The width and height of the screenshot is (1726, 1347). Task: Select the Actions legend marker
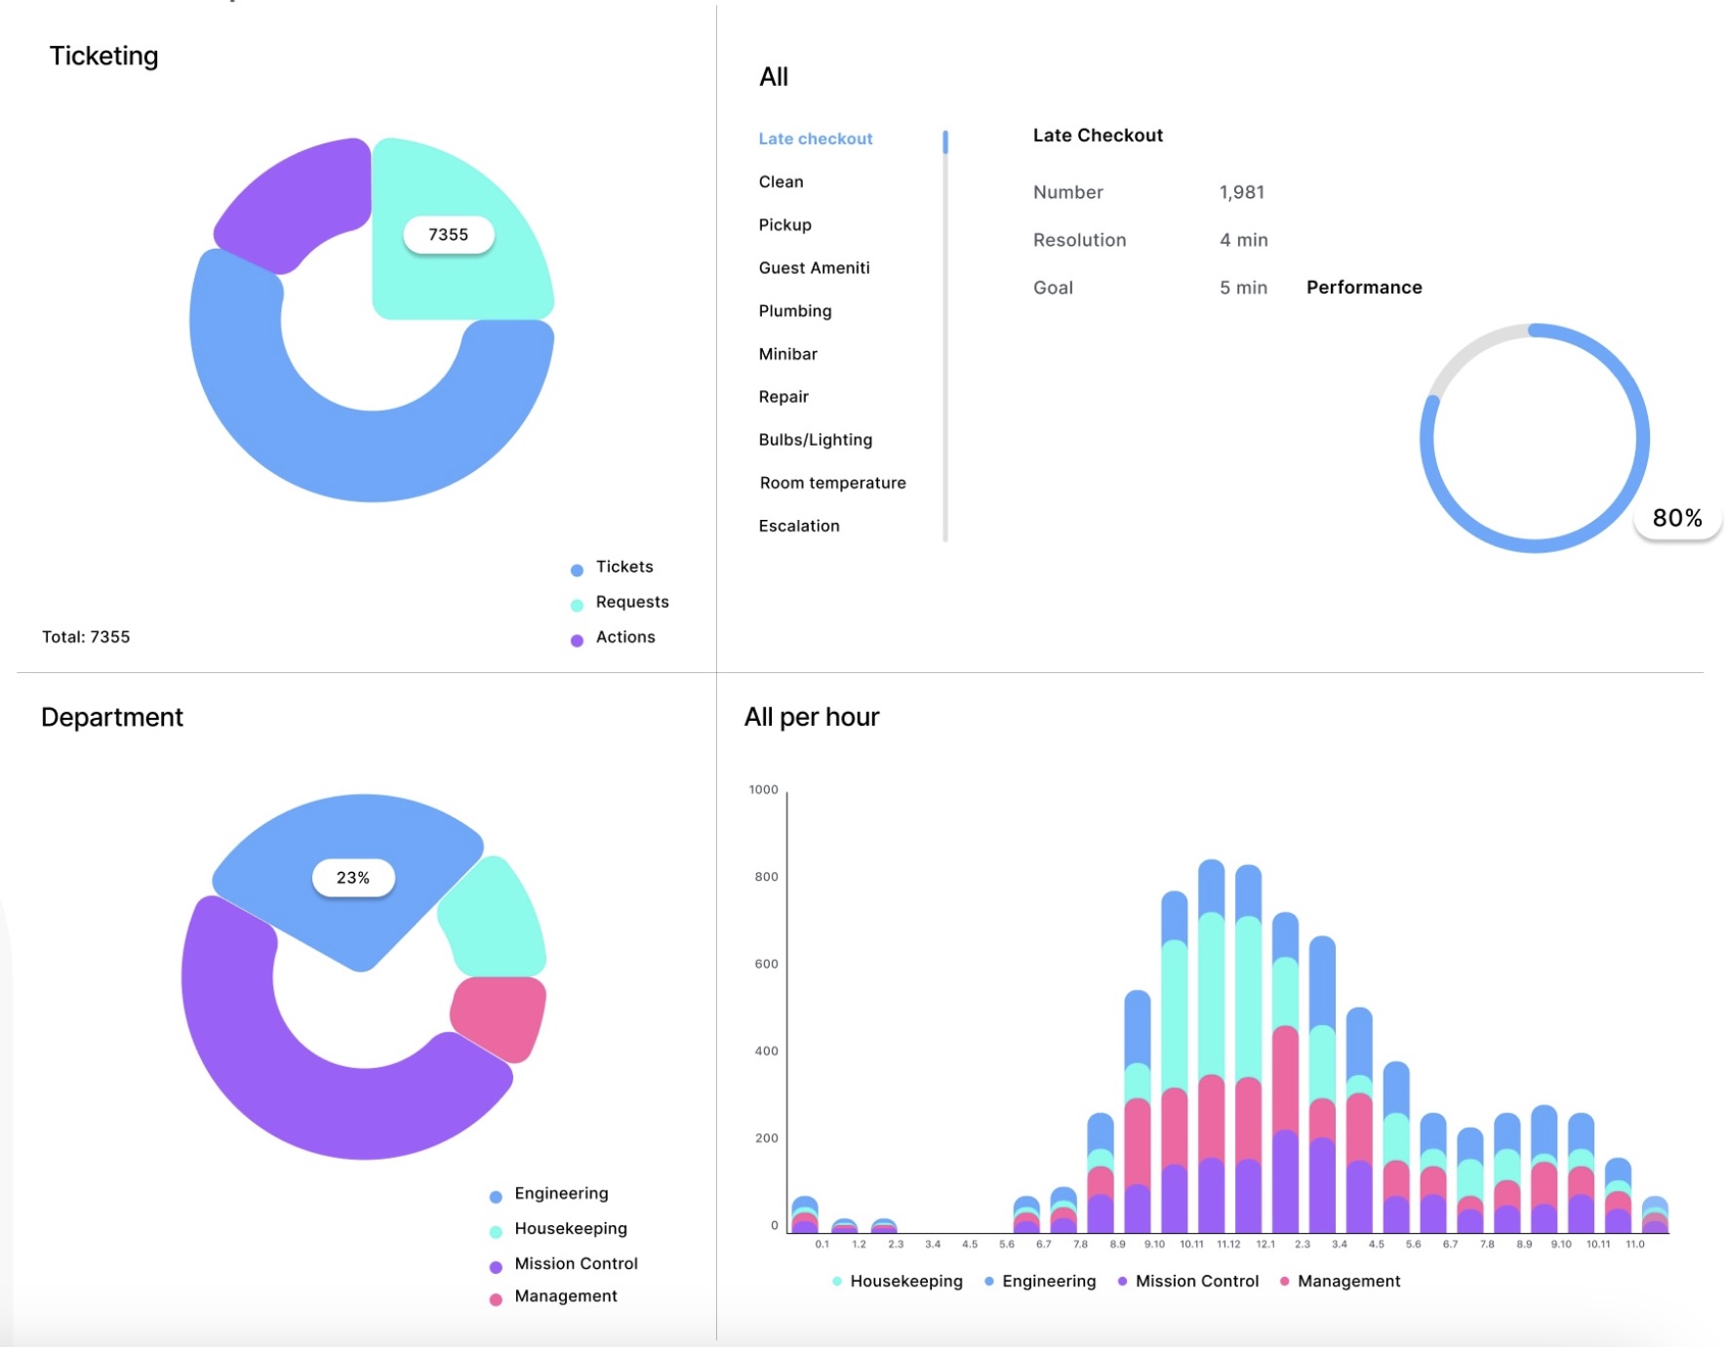coord(576,637)
